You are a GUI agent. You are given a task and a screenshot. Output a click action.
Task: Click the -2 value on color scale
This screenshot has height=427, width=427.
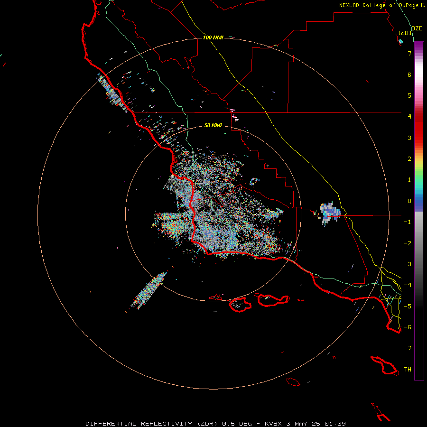[408, 243]
